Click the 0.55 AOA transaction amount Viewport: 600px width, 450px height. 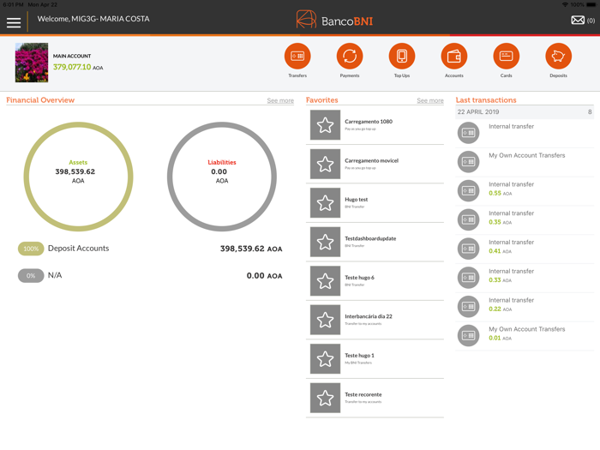pyautogui.click(x=500, y=193)
